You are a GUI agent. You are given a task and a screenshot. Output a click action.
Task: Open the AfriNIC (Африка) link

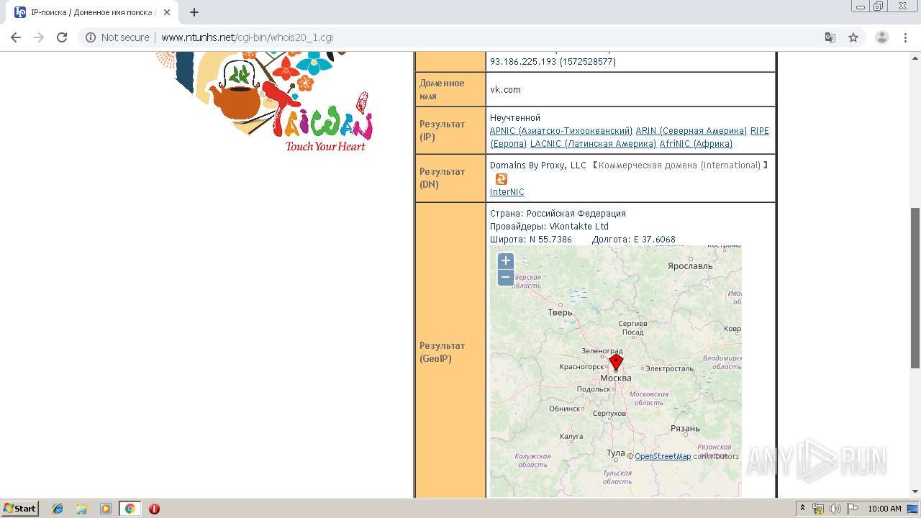pyautogui.click(x=696, y=144)
